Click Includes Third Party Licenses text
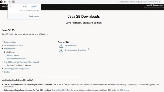The width and height of the screenshot is (164, 92). click(x=19, y=65)
